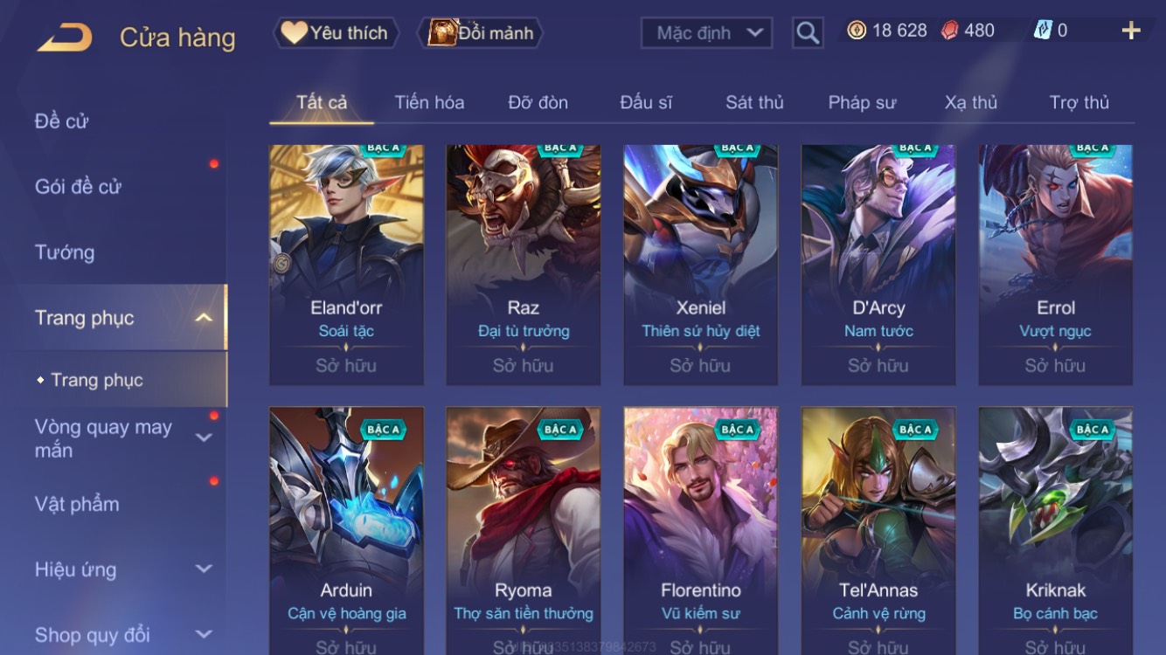Open the search magnifier icon
The image size is (1166, 655).
(x=808, y=33)
